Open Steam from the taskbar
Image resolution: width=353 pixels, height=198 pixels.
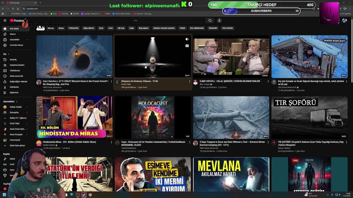[84, 195]
